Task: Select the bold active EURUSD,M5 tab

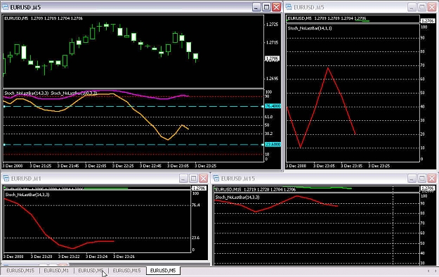Action: point(163,271)
